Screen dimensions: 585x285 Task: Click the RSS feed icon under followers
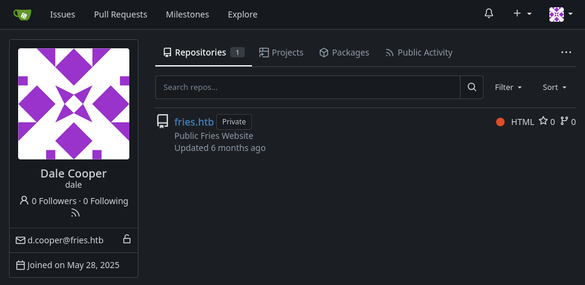[76, 213]
